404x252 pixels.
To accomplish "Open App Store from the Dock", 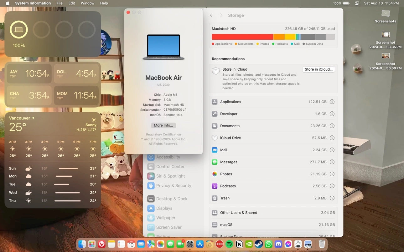I will pyautogui.click(x=200, y=244).
